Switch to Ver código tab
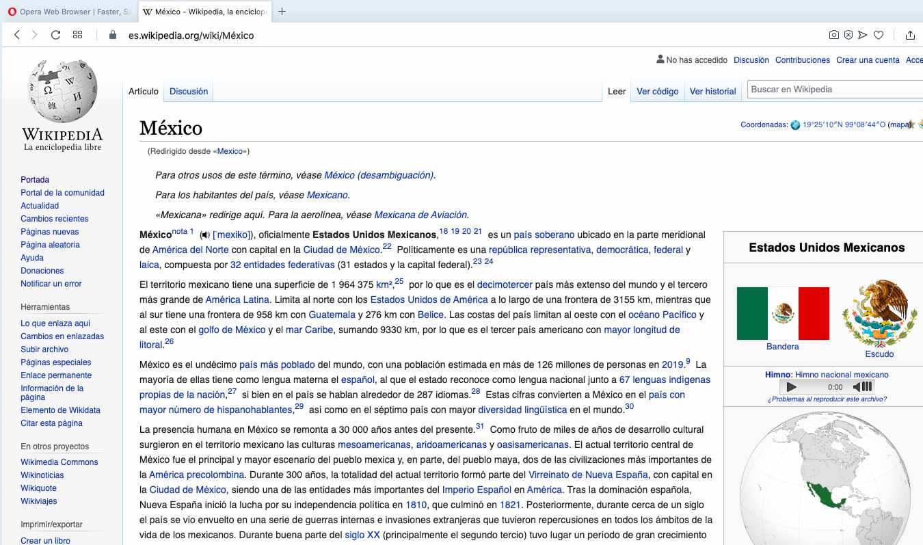 pyautogui.click(x=658, y=91)
